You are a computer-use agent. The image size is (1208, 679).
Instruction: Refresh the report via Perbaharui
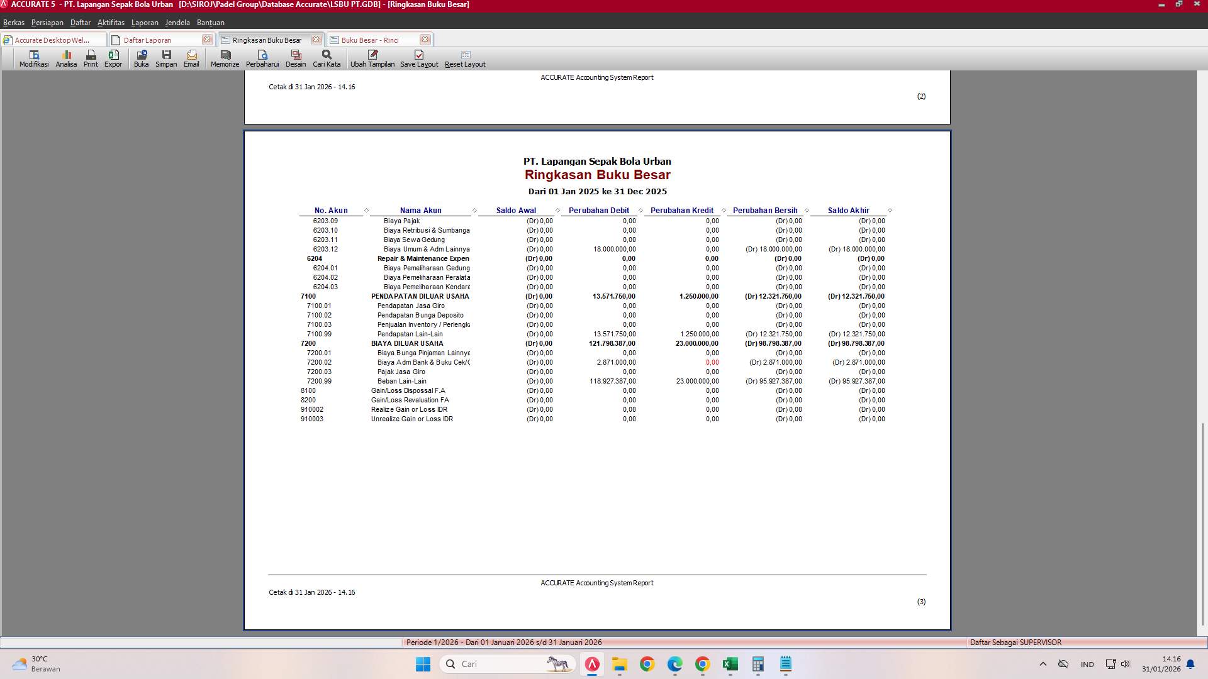tap(263, 58)
